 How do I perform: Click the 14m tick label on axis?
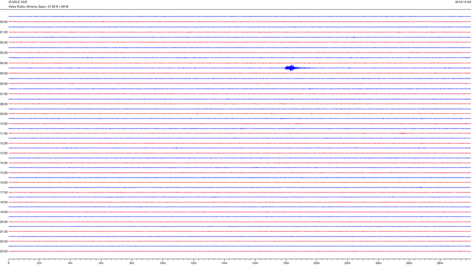224,263
